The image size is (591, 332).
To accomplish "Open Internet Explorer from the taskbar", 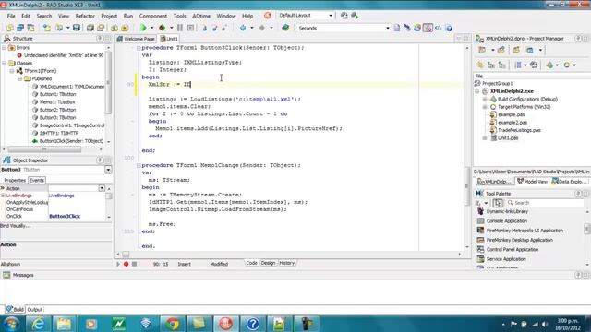I will pos(38,324).
